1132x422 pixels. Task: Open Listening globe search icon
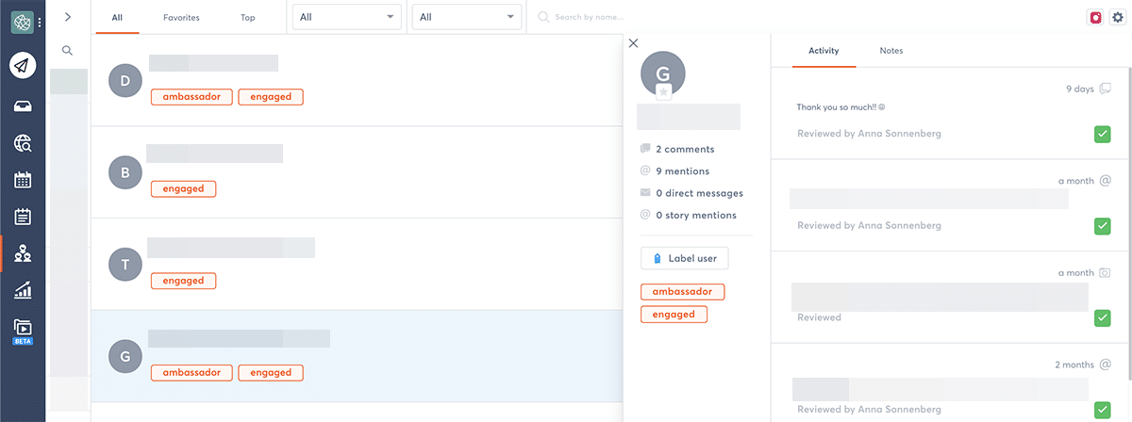[x=23, y=143]
